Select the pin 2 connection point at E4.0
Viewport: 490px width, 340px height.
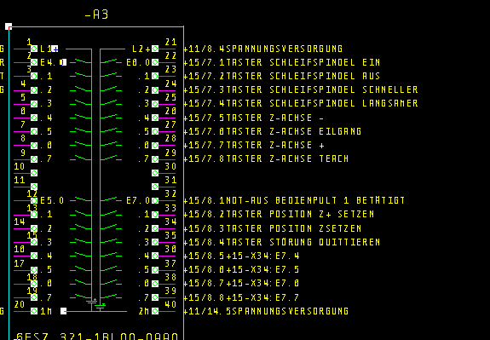tap(34, 62)
